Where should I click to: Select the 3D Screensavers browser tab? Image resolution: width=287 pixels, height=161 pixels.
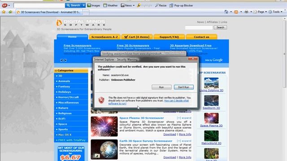point(49,12)
